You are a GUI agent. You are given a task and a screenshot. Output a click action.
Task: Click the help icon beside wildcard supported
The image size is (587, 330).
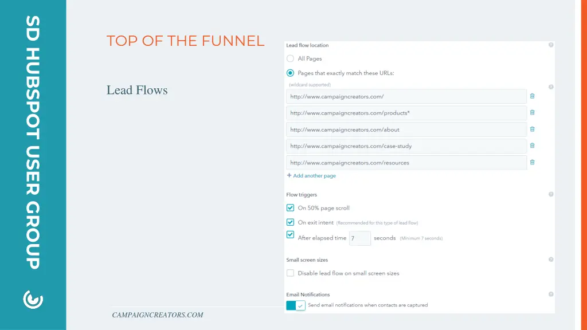tap(551, 87)
